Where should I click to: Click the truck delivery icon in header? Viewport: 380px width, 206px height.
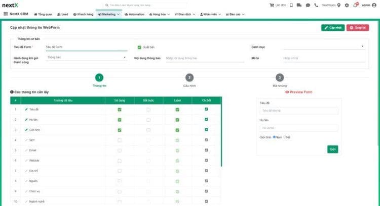click(x=299, y=5)
